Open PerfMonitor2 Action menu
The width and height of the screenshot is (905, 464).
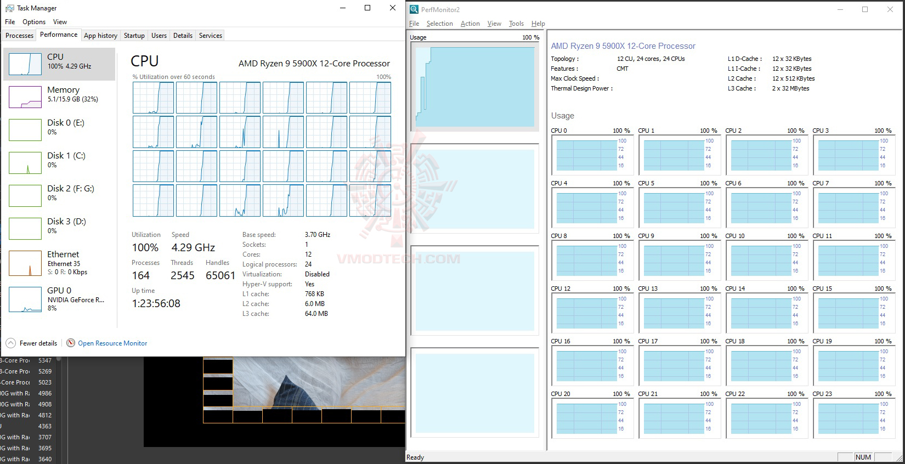[470, 24]
